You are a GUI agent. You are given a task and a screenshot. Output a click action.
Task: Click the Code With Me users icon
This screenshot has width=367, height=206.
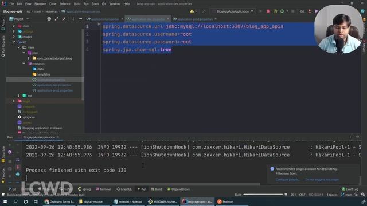(x=193, y=11)
